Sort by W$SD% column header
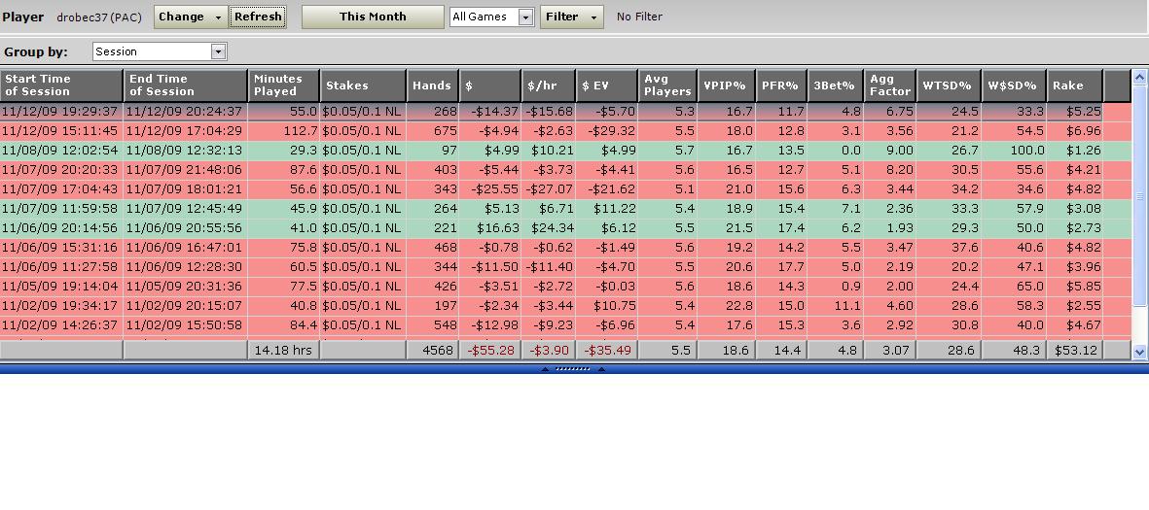This screenshot has width=1149, height=510. pyautogui.click(x=1014, y=85)
